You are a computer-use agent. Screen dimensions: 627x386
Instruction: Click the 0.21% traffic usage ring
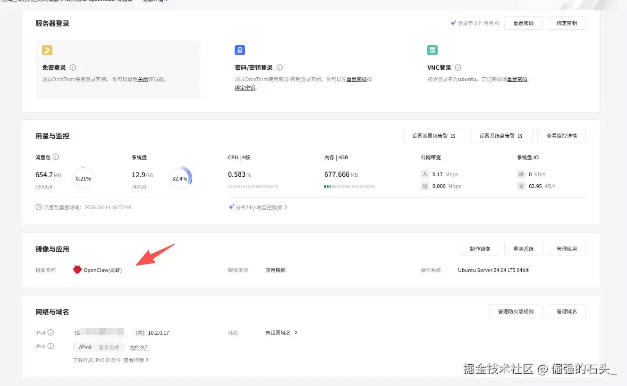click(x=83, y=179)
